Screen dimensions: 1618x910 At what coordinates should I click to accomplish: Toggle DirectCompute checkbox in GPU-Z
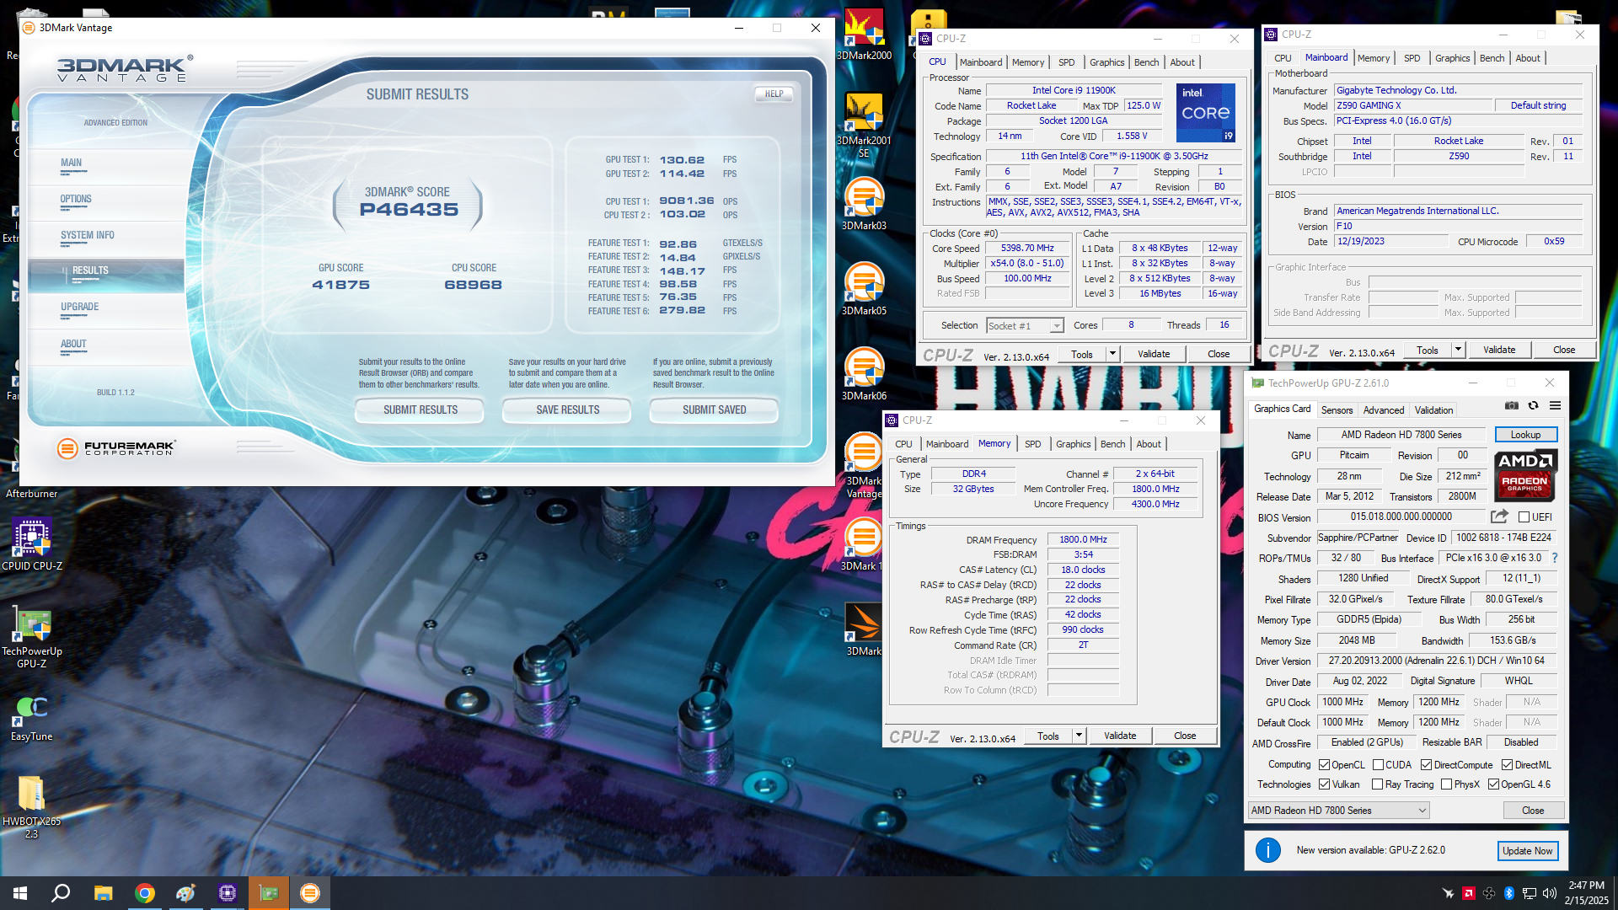[x=1426, y=765]
